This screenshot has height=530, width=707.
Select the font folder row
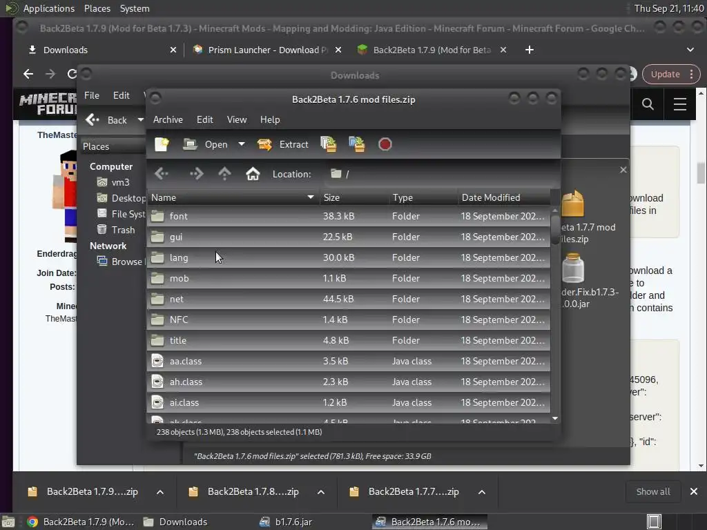point(348,216)
